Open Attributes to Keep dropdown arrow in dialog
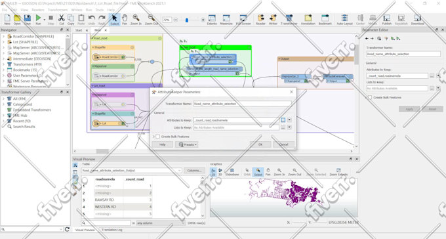 point(289,120)
